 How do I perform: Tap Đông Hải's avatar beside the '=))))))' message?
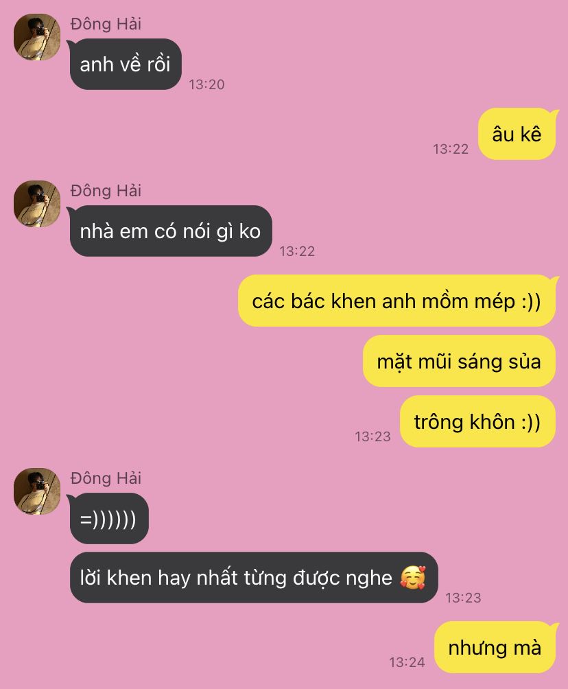(37, 491)
